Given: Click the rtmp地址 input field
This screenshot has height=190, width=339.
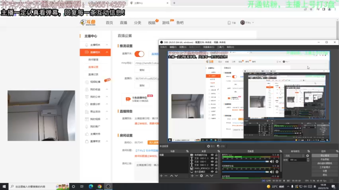Looking at the screenshot, I should 147,63.
